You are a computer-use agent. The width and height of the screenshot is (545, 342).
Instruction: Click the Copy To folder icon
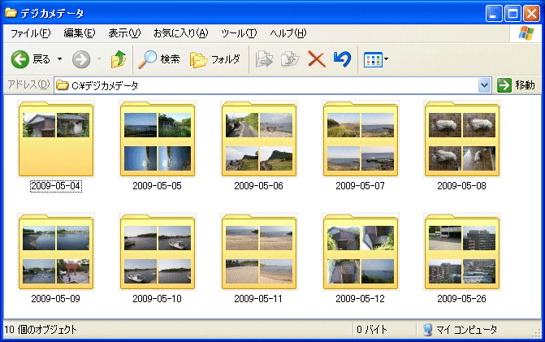tap(290, 59)
